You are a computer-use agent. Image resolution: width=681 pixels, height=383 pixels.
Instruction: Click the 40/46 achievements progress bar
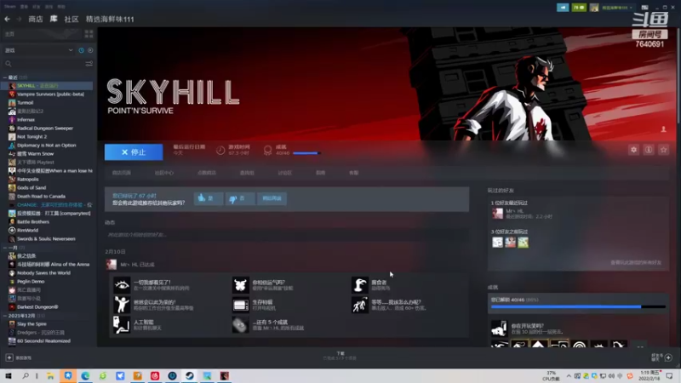[578, 307]
